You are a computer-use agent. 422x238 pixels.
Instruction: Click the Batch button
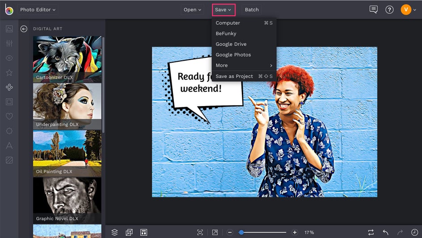252,9
